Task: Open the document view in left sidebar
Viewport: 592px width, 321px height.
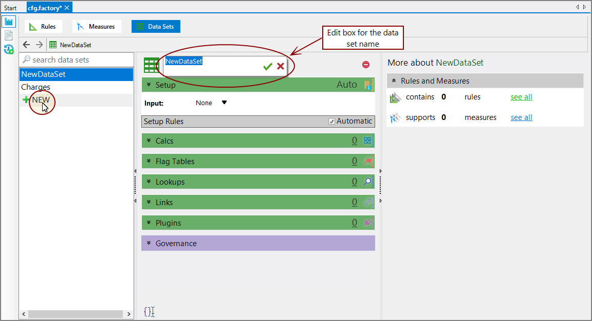Action: [9, 35]
